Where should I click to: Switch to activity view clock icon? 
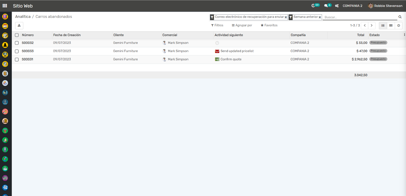tap(399, 26)
